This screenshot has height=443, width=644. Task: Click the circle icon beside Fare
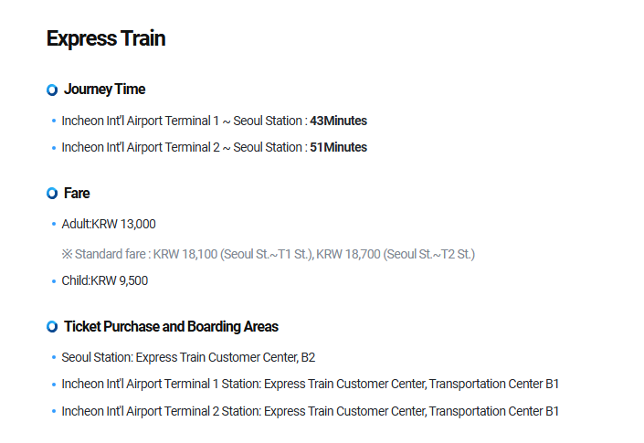coord(52,194)
